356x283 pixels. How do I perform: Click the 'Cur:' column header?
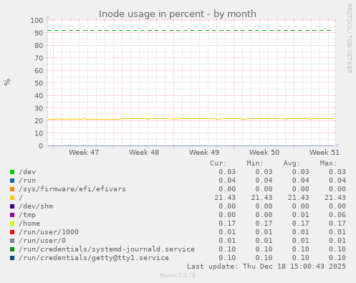(x=218, y=163)
